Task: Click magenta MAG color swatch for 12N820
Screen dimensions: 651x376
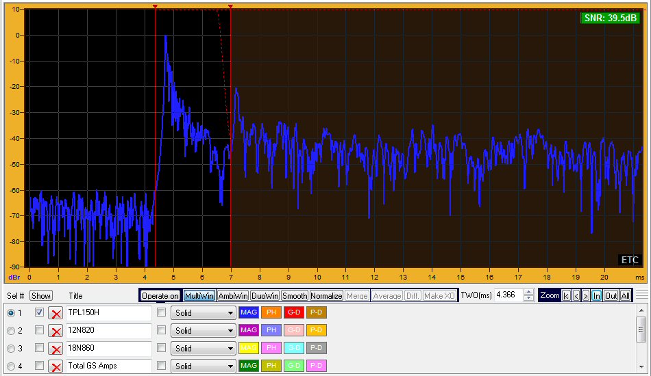Action: tap(249, 330)
